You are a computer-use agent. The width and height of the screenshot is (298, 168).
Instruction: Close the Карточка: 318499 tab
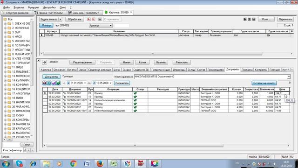click(x=131, y=13)
